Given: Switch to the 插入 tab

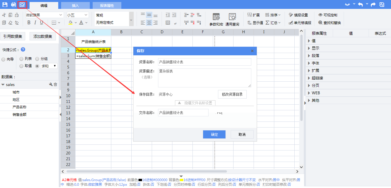Looking at the screenshot, I should pos(75,5).
